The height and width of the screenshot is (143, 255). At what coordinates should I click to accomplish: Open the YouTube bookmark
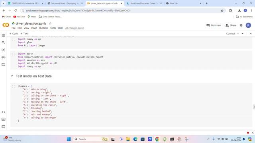pyautogui.click(x=19, y=17)
